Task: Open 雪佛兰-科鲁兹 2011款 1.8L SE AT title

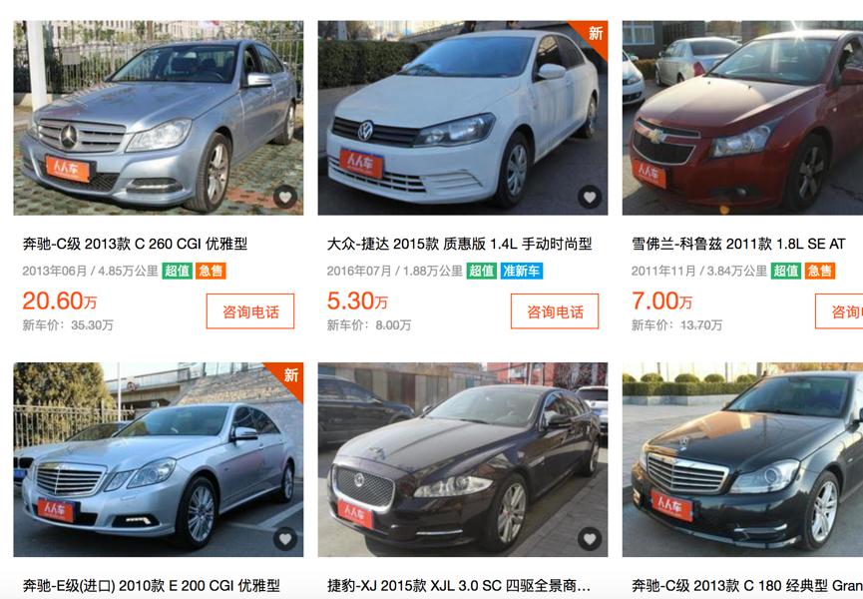Action: tap(738, 244)
